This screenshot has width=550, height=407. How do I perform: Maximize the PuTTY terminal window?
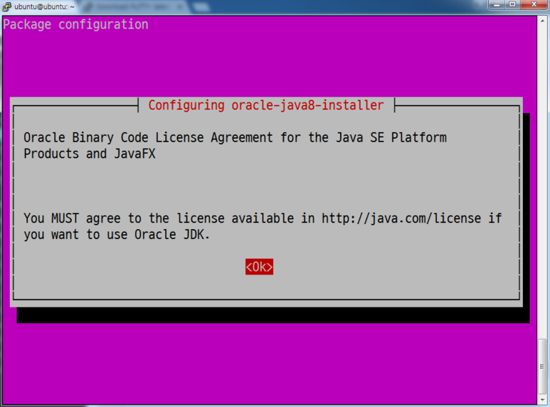pyautogui.click(x=512, y=5)
